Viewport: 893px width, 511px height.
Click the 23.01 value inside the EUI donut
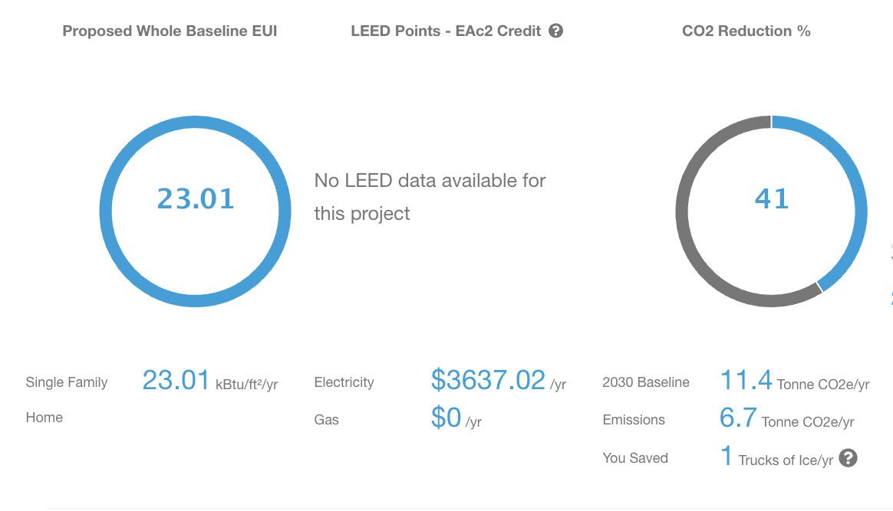tap(196, 198)
